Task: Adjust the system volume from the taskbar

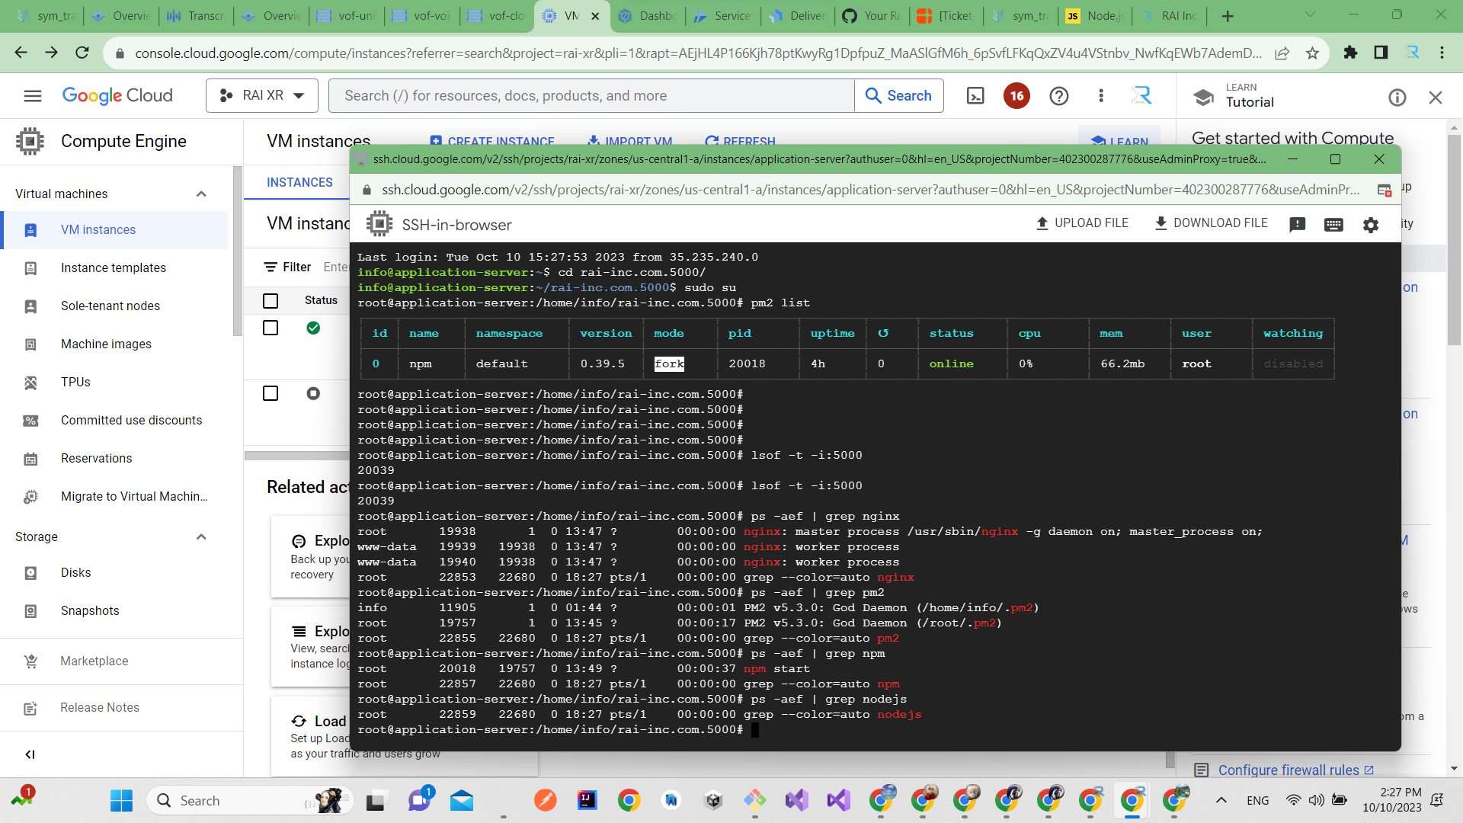Action: (x=1317, y=800)
